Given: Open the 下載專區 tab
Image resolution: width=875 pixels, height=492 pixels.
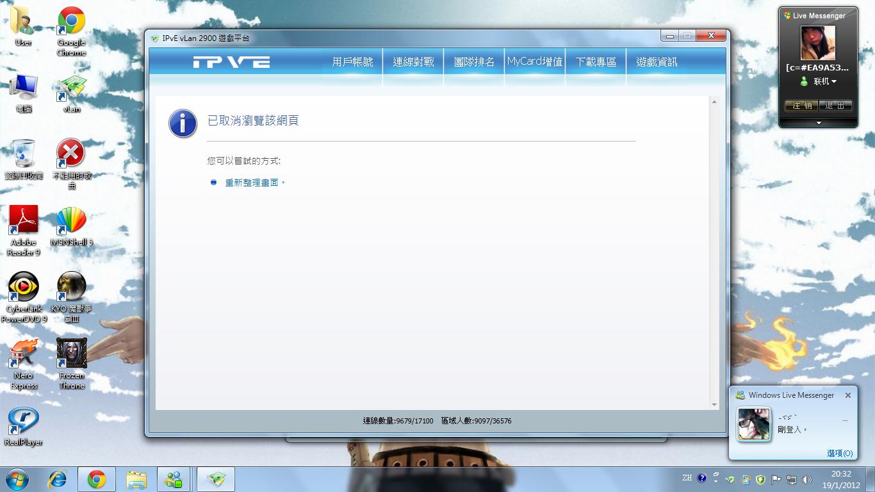Looking at the screenshot, I should click(596, 62).
